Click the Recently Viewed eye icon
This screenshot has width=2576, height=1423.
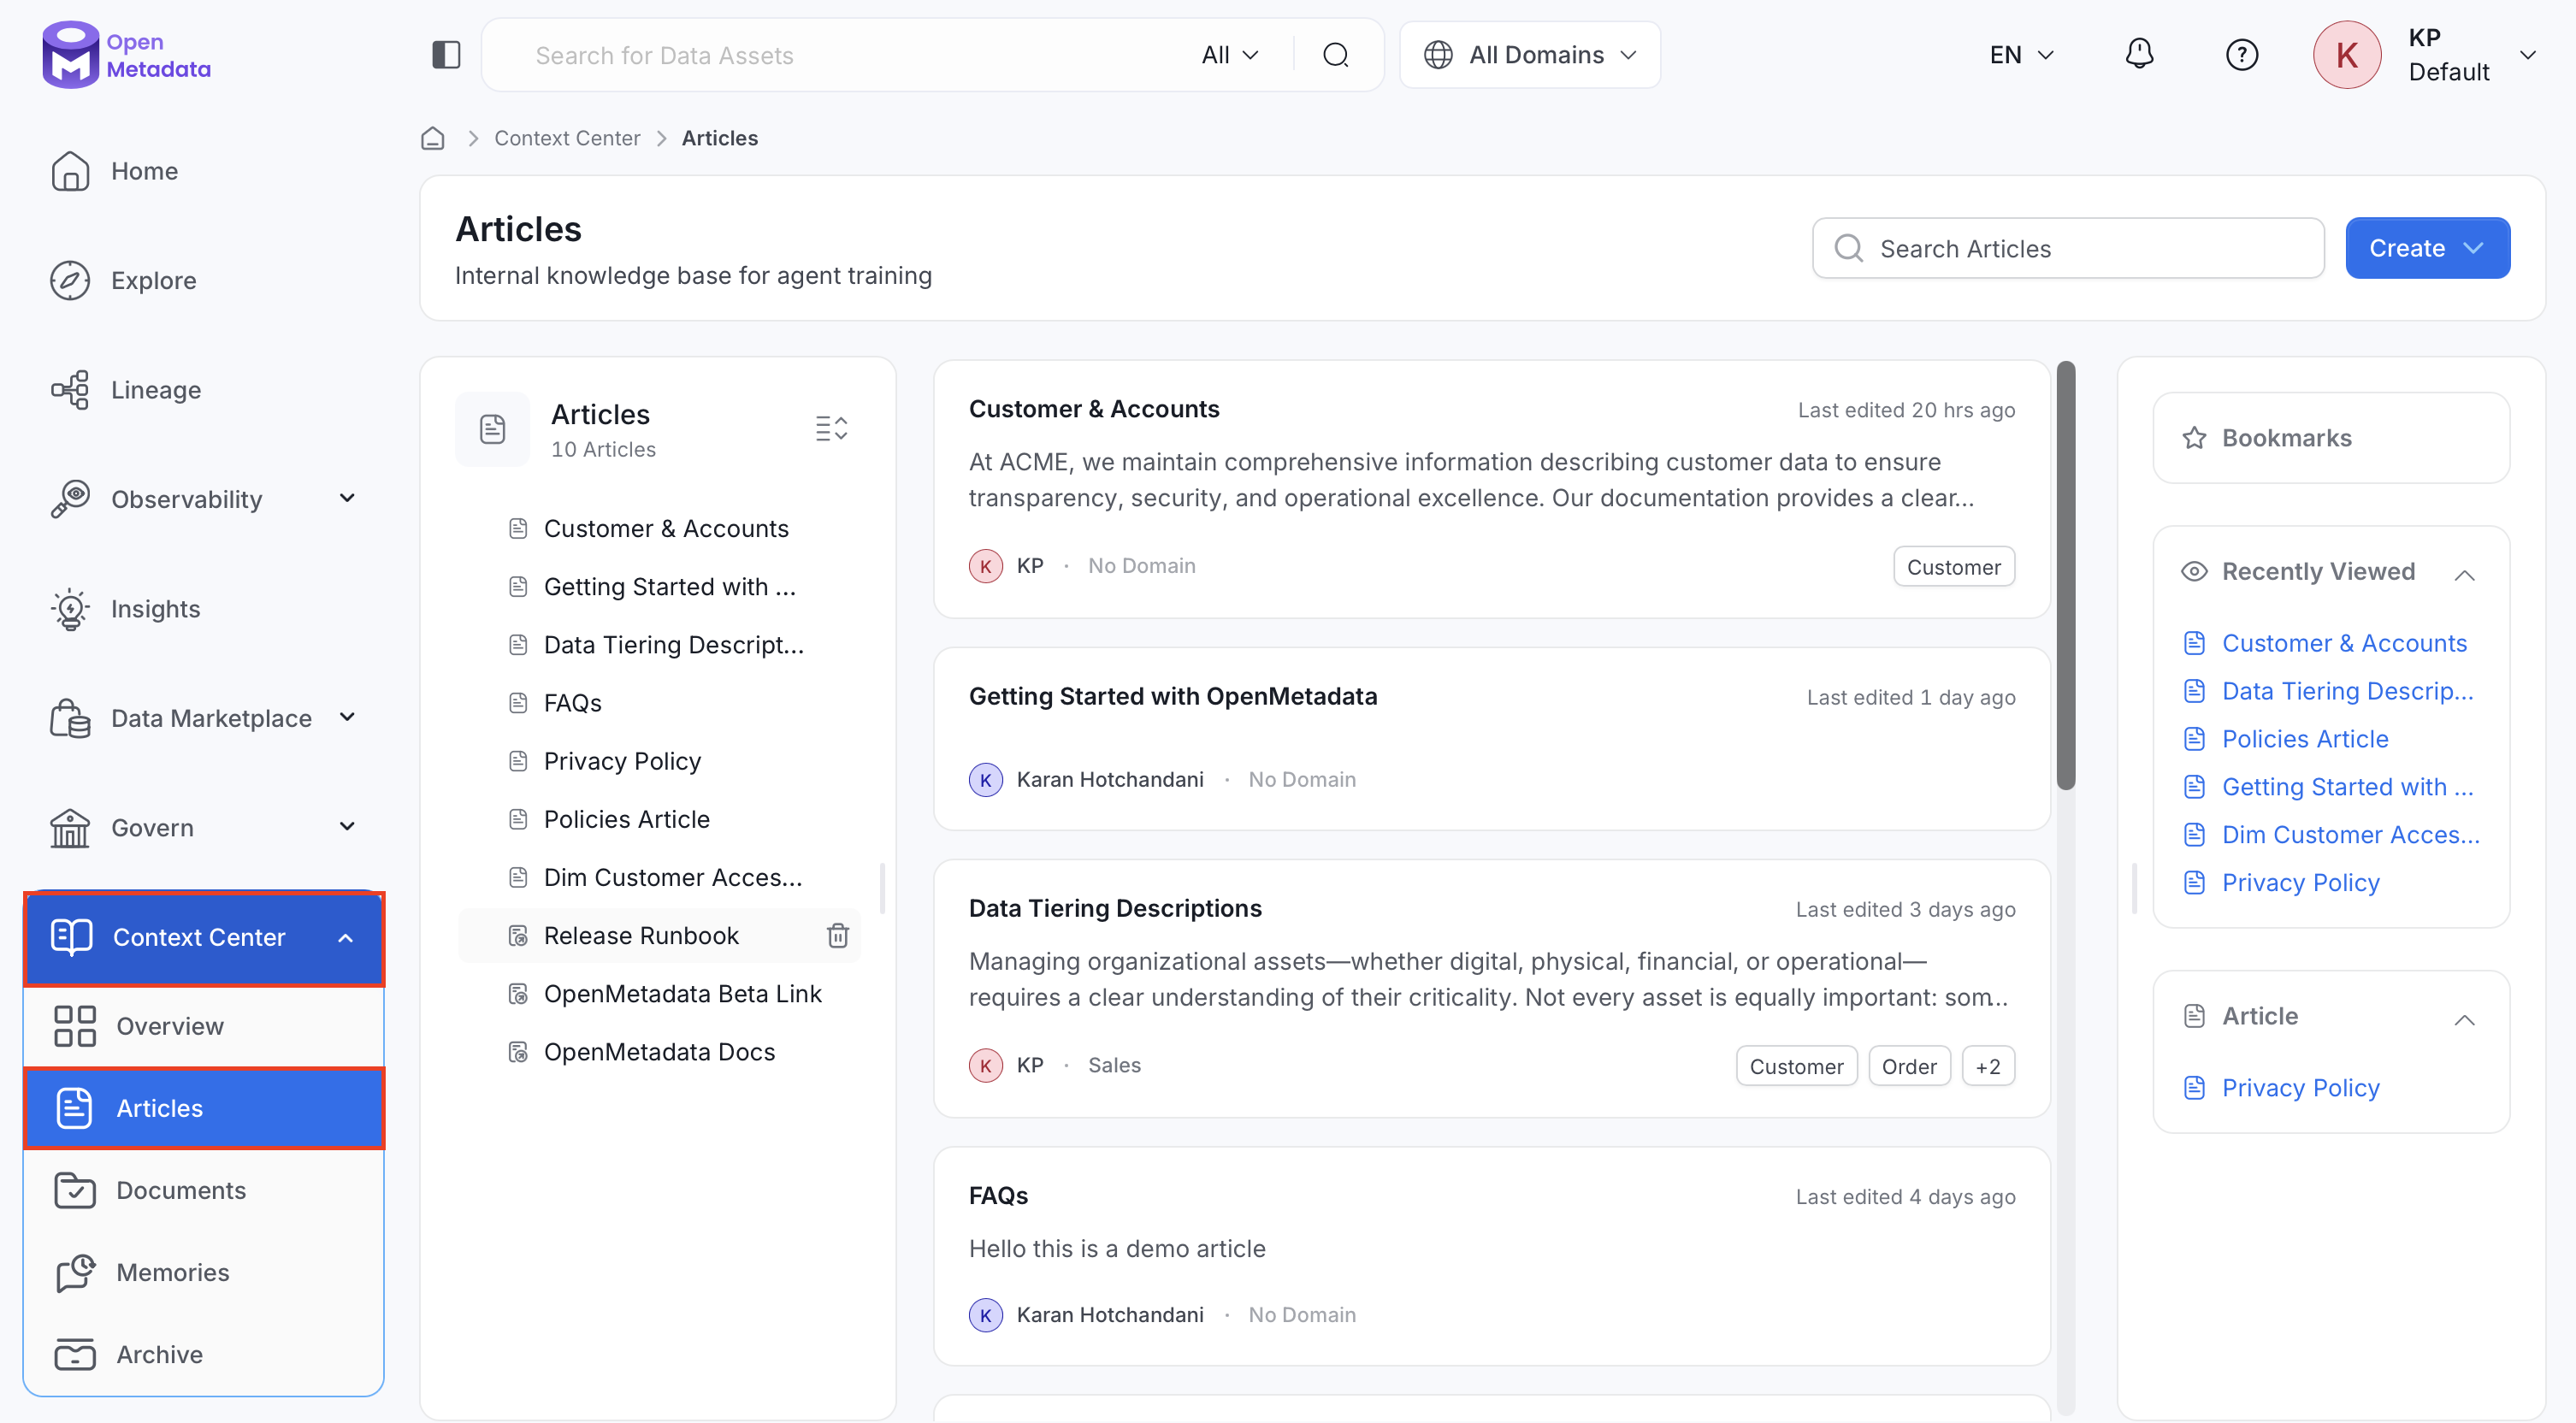(x=2194, y=571)
